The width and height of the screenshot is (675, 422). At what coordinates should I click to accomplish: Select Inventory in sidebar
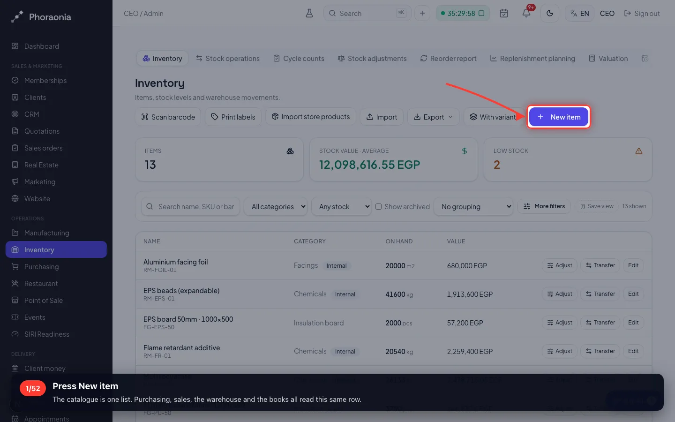point(56,249)
